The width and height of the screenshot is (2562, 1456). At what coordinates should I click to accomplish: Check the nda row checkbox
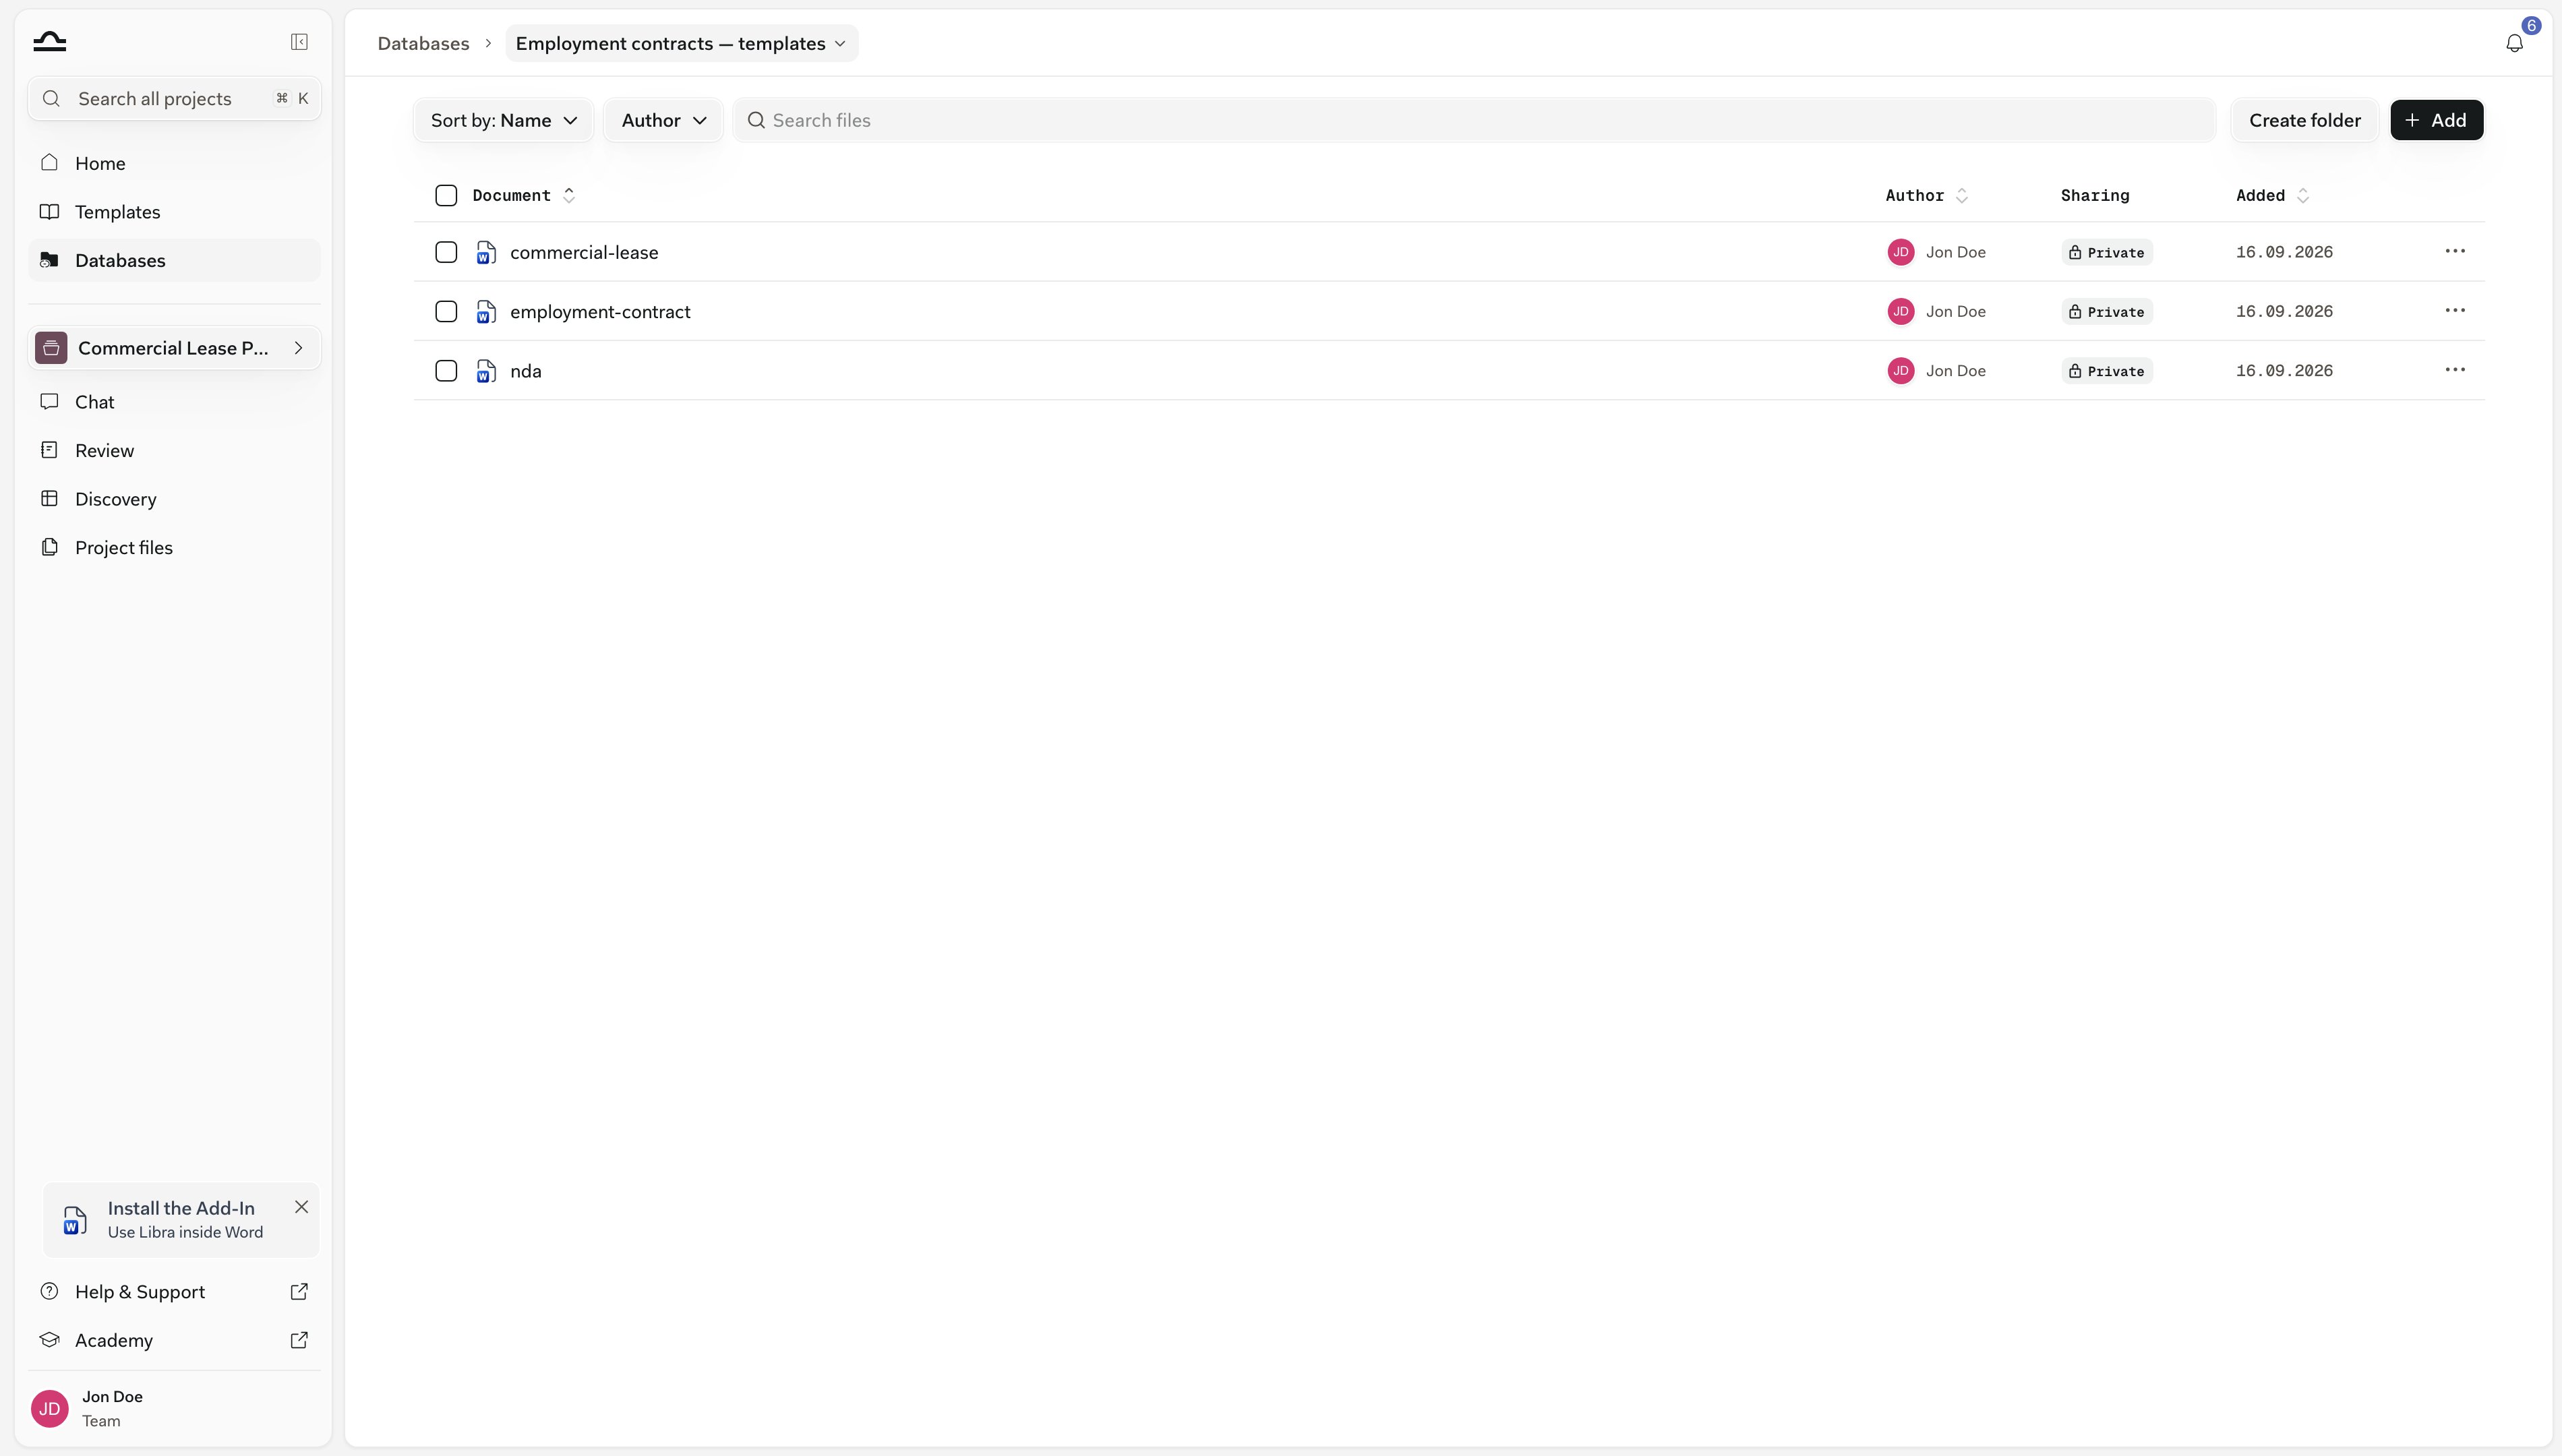[x=446, y=371]
